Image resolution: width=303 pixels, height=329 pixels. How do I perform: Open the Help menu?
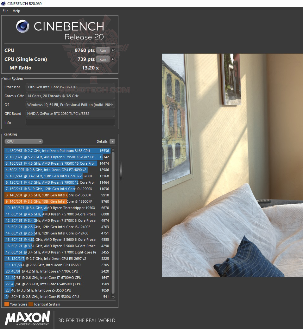click(16, 11)
